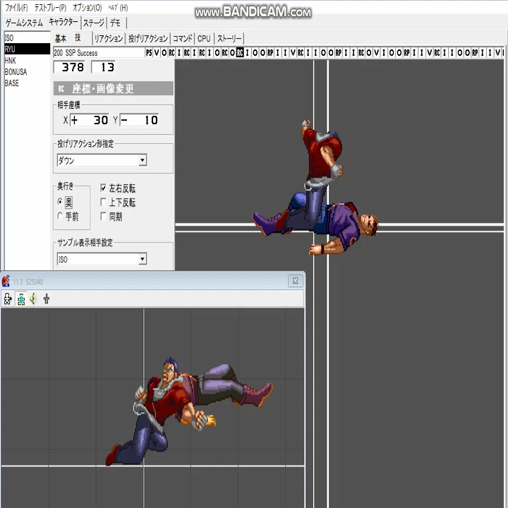Click the character move arrow icon
The height and width of the screenshot is (508, 508).
[8, 298]
